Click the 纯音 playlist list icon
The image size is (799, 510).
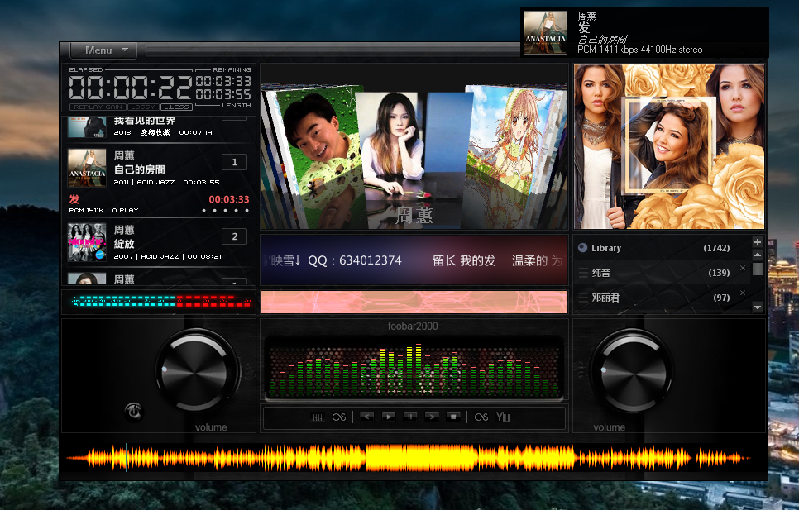[583, 273]
